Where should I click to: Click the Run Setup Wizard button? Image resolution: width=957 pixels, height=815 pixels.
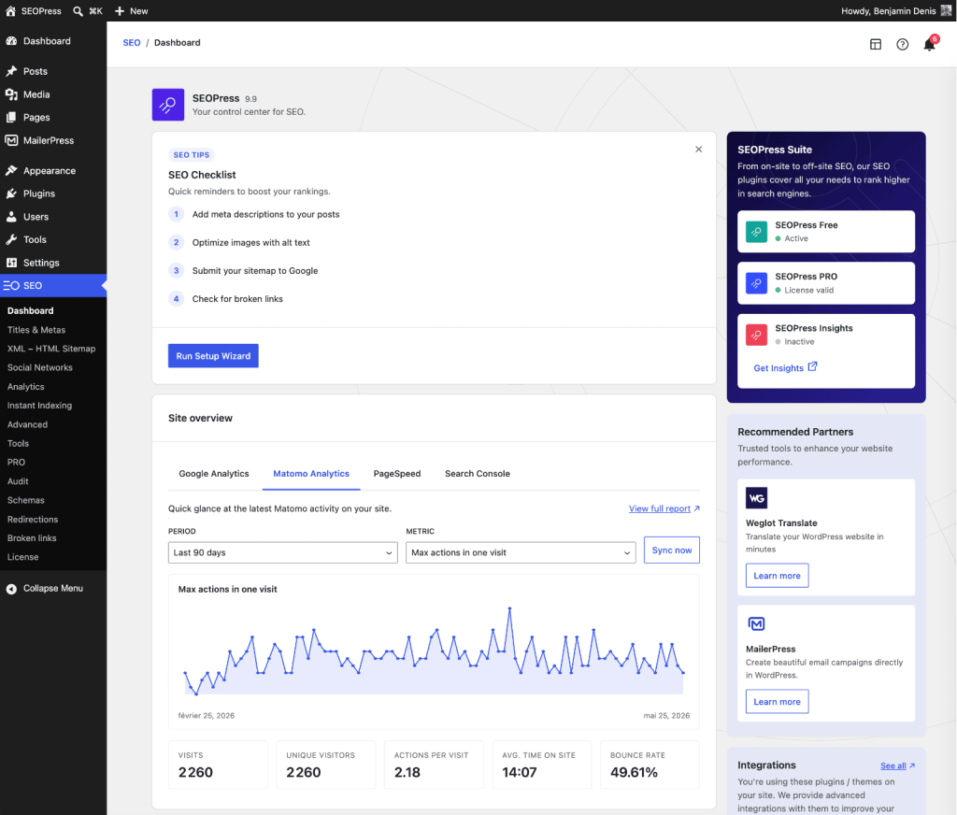point(213,356)
